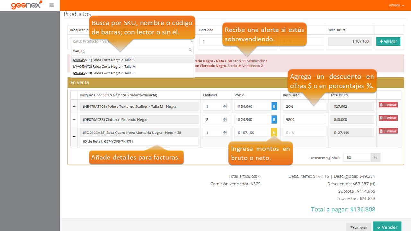Collapse the Bota Cuero Nova Montaria row
Image resolution: width=411 pixels, height=231 pixels.
click(x=74, y=137)
